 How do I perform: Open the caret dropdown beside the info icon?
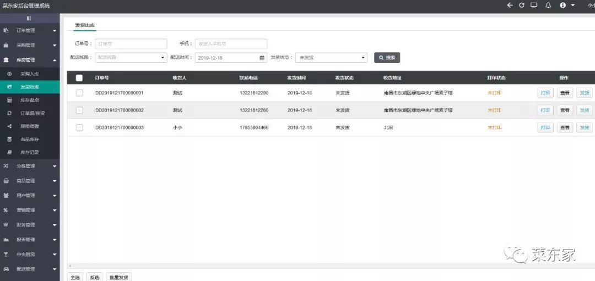coord(572,6)
